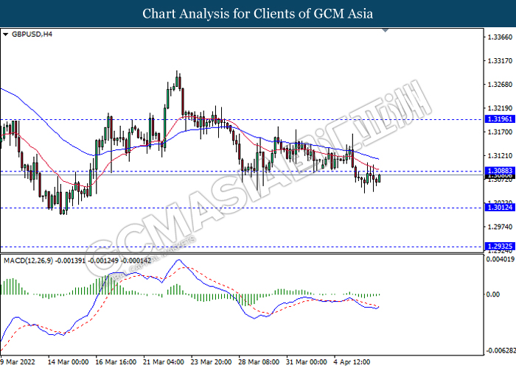This screenshot has height=368, width=516.
Task: Click the 1.32680 price axis value
Action: [500, 85]
